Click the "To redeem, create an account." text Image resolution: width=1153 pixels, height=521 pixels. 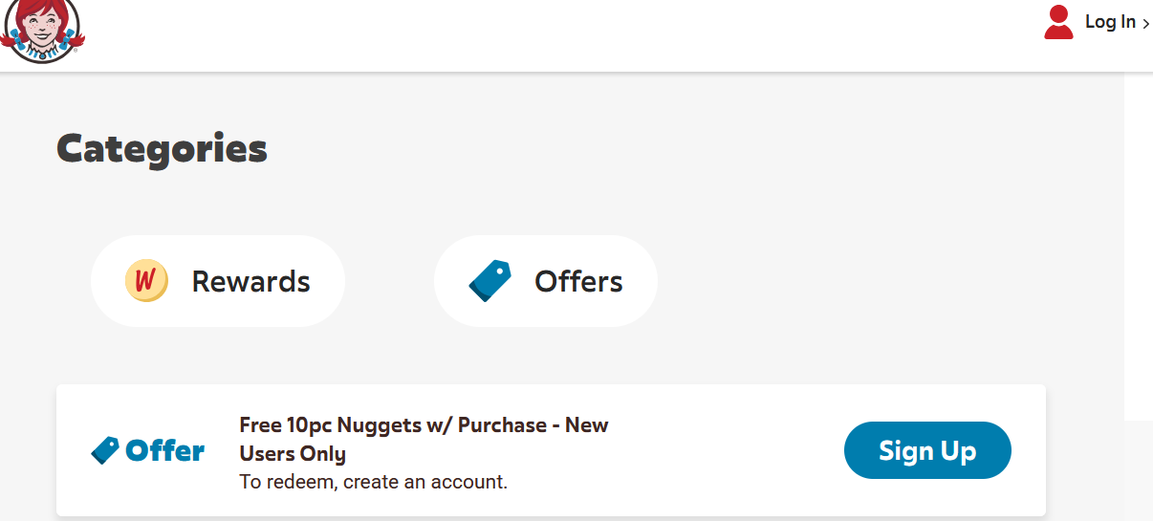[x=373, y=482]
